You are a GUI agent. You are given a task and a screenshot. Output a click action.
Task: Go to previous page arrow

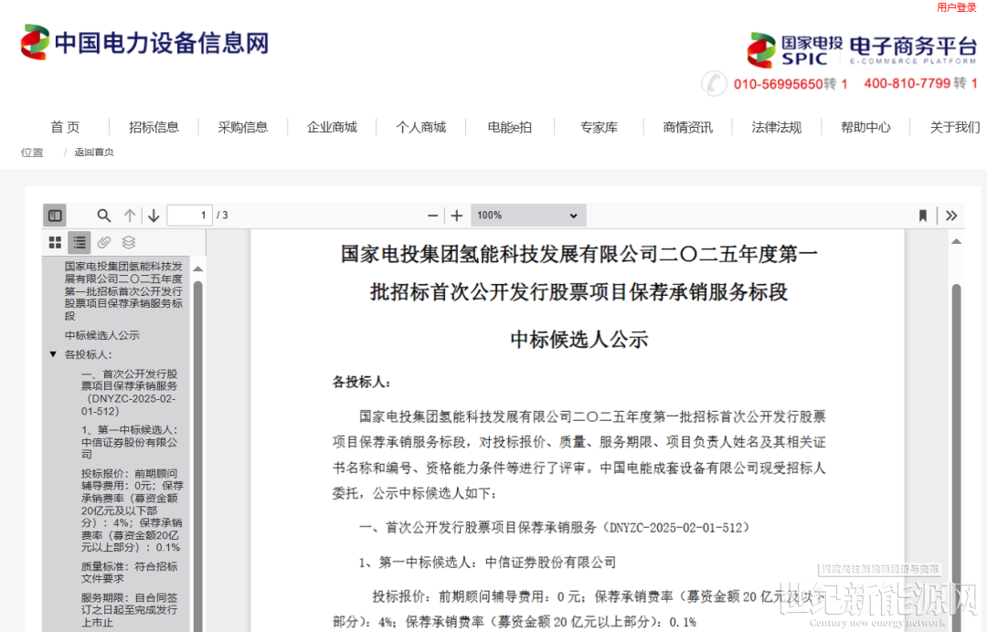[x=130, y=216]
